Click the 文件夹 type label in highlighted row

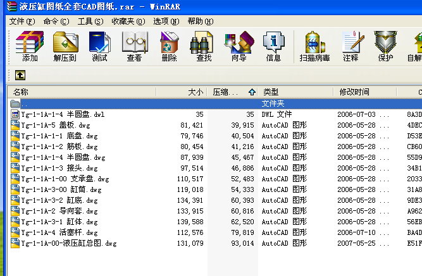click(273, 104)
